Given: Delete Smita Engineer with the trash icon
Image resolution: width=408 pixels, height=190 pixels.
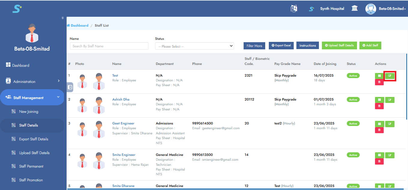Looking at the screenshot, I should tap(379, 162).
